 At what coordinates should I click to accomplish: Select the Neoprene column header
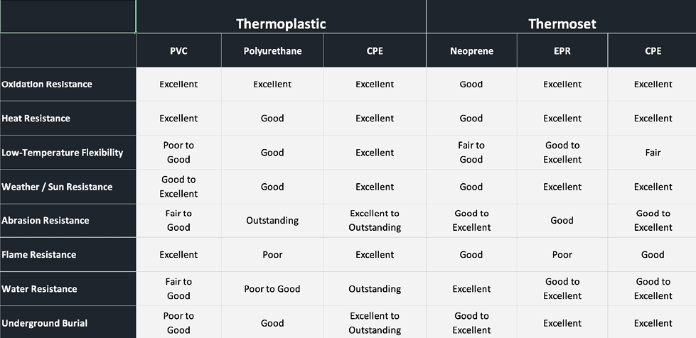pyautogui.click(x=471, y=50)
